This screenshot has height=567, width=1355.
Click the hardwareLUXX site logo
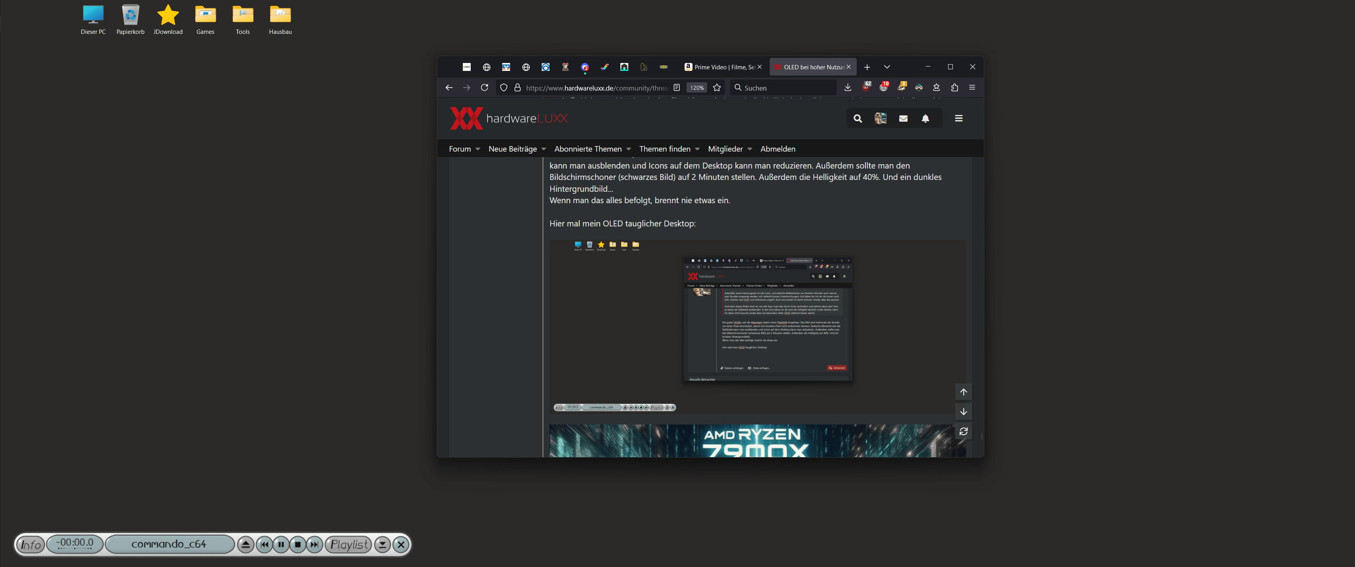[509, 119]
